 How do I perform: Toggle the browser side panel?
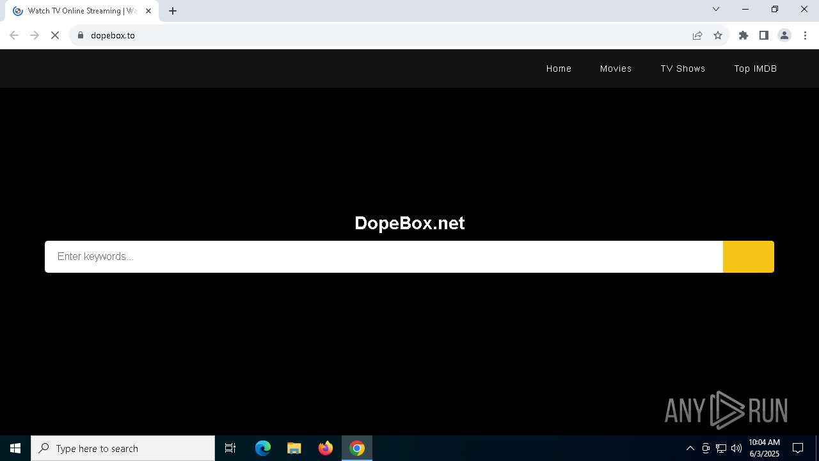click(x=764, y=35)
